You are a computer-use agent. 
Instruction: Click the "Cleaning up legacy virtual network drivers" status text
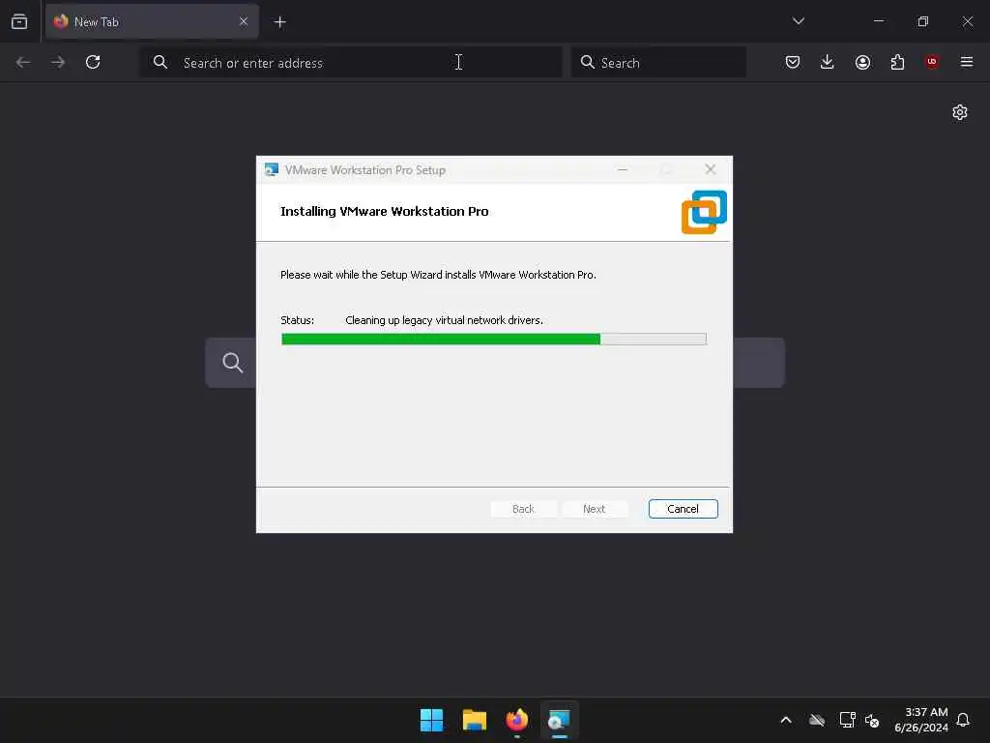444,320
